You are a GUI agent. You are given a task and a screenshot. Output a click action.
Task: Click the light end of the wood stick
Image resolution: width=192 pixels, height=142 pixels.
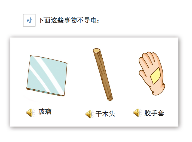(x=97, y=51)
